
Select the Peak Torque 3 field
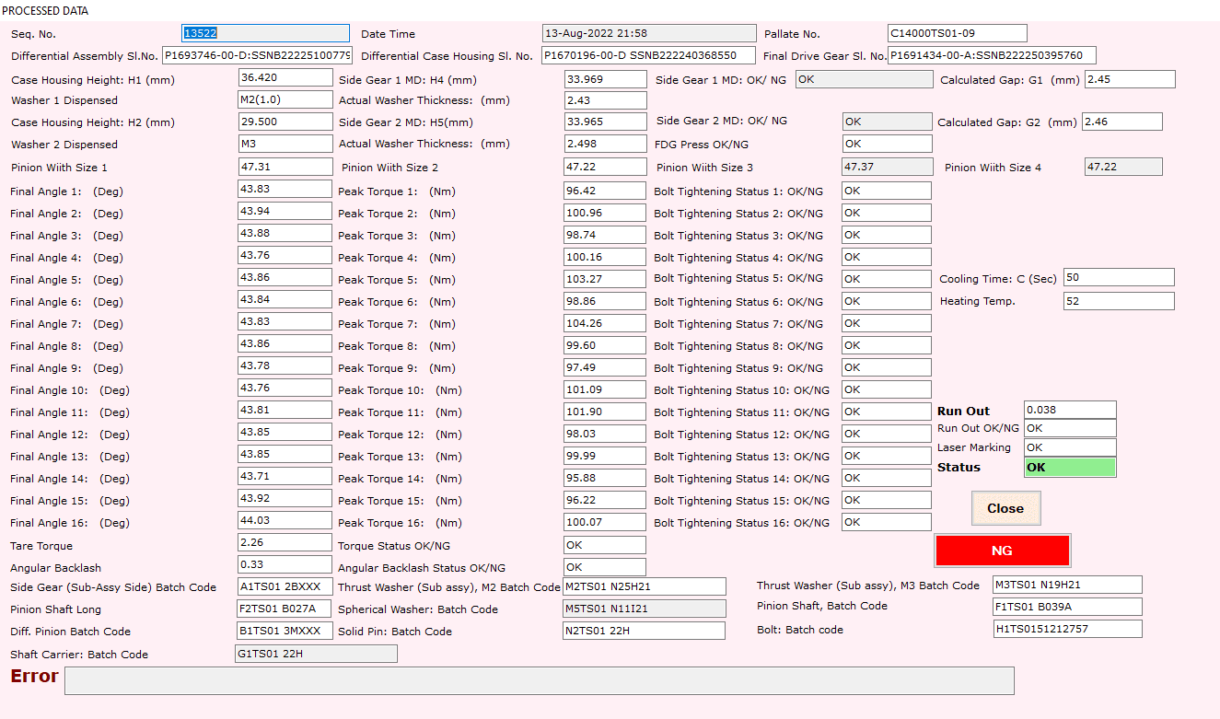point(605,235)
